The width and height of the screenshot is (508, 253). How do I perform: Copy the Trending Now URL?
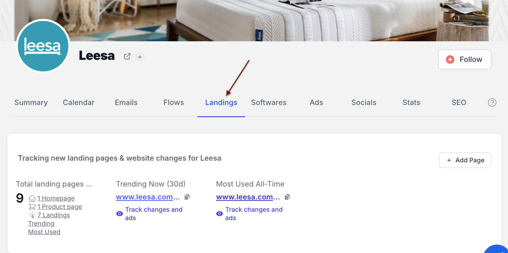pos(187,197)
